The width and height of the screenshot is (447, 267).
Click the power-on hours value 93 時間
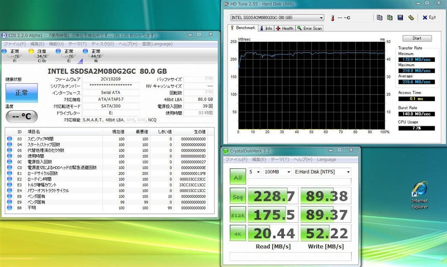(206, 113)
